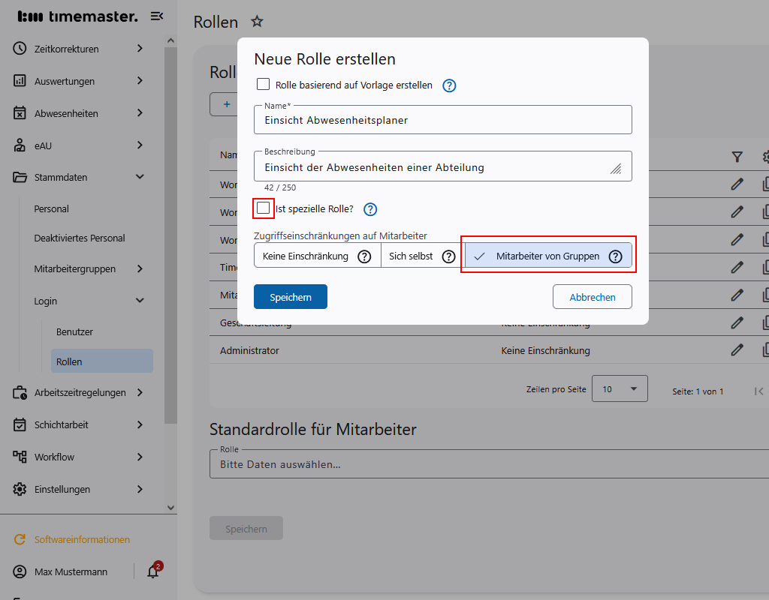Select the Zeitkorrekturen sidebar icon

click(x=19, y=48)
